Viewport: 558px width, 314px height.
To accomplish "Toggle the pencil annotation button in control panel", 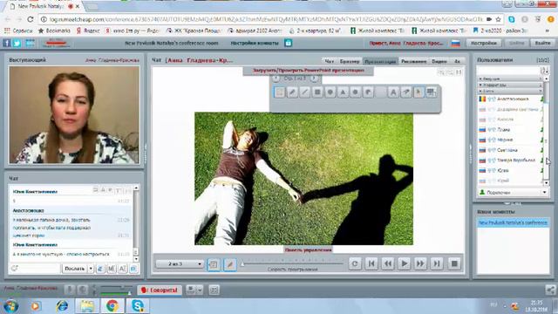I will pyautogui.click(x=230, y=264).
